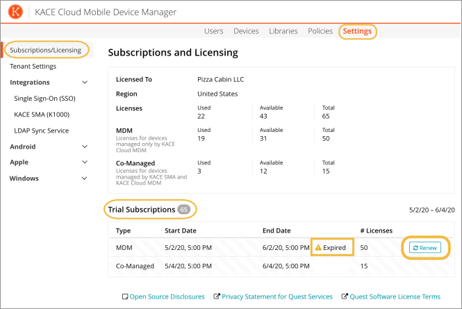
Task: Click the Windows section heading
Action: coord(24,178)
